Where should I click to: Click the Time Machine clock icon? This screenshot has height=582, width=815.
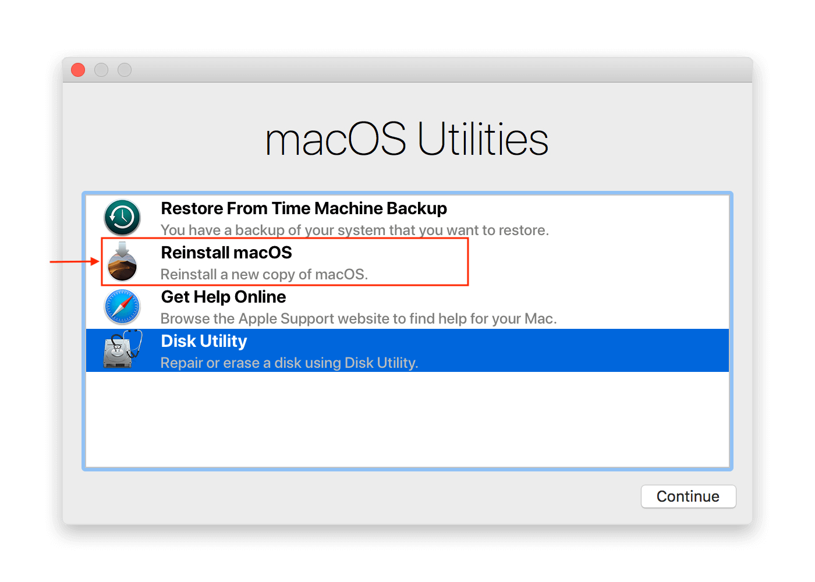122,217
